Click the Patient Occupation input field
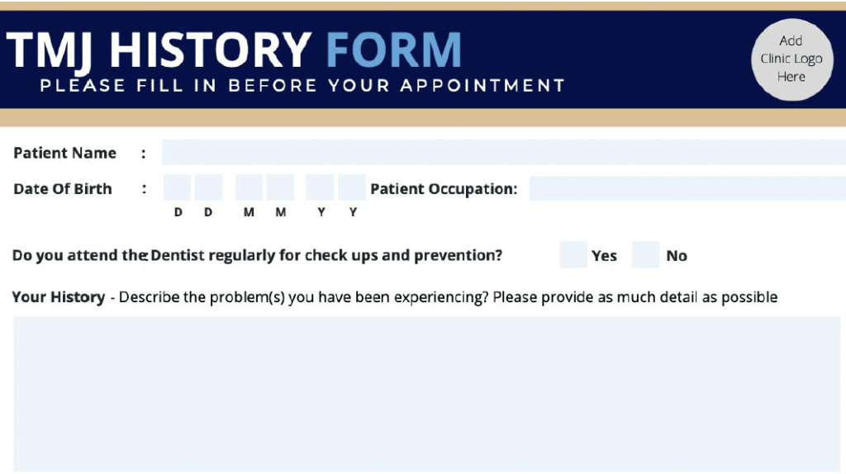846x474 pixels. click(687, 188)
